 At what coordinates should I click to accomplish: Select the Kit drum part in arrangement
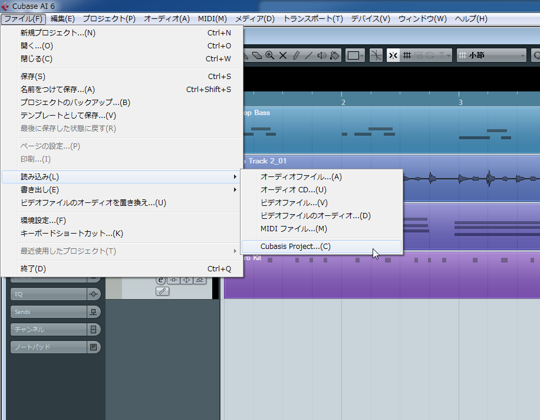[381, 275]
